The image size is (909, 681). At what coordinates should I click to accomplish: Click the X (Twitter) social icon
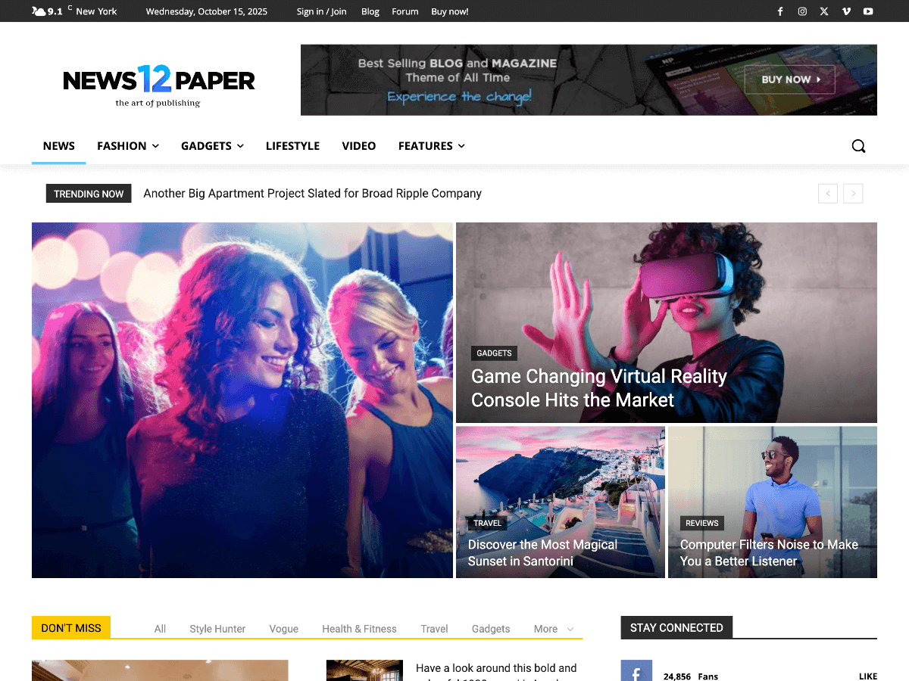click(x=824, y=11)
